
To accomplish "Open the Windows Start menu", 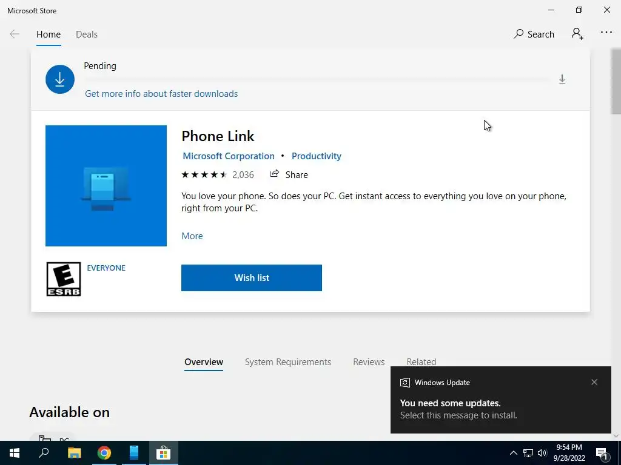I will pos(15,453).
